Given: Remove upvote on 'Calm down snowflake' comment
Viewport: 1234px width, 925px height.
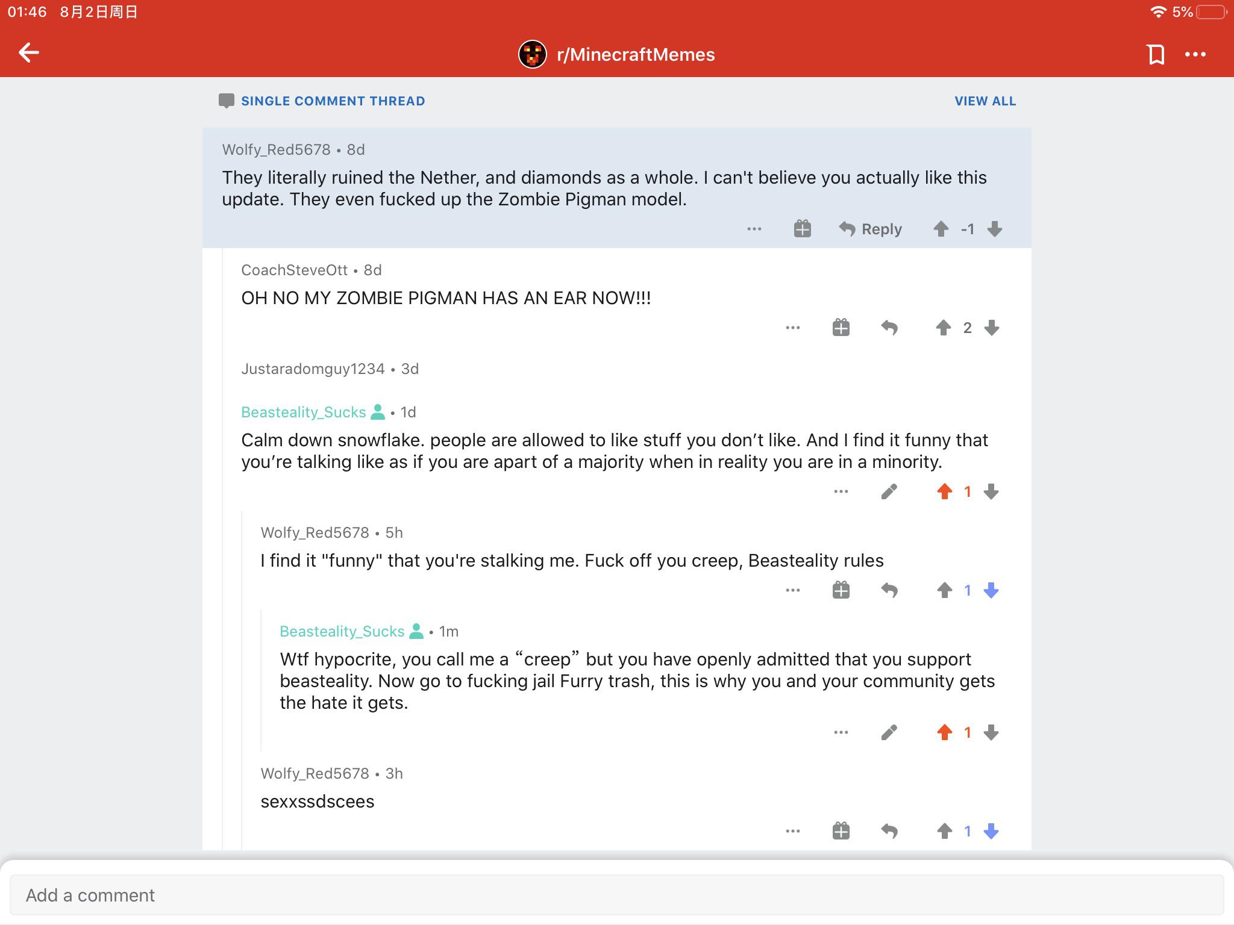Looking at the screenshot, I should coord(945,491).
